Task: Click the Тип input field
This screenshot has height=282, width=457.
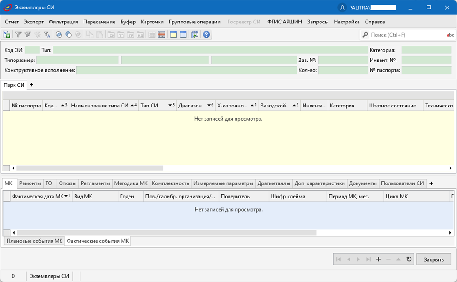Action: (x=210, y=50)
